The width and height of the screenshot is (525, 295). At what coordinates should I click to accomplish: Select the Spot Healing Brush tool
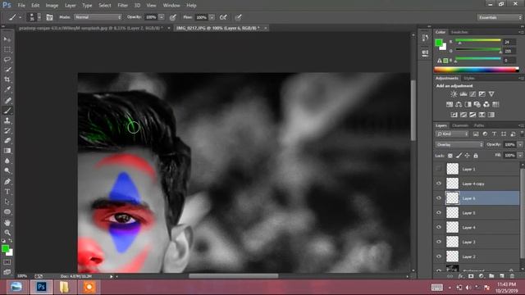click(x=7, y=100)
